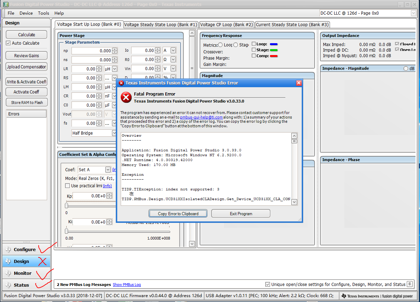
Task: Click the Exit Program button
Action: [241, 213]
